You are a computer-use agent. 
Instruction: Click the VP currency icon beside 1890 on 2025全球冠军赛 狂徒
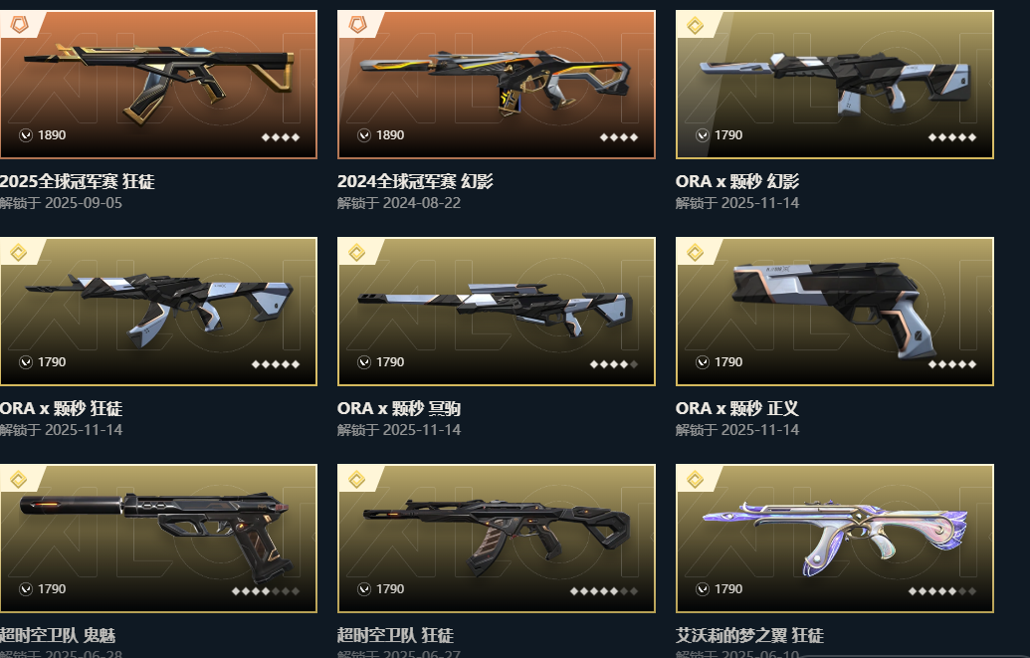[26, 135]
